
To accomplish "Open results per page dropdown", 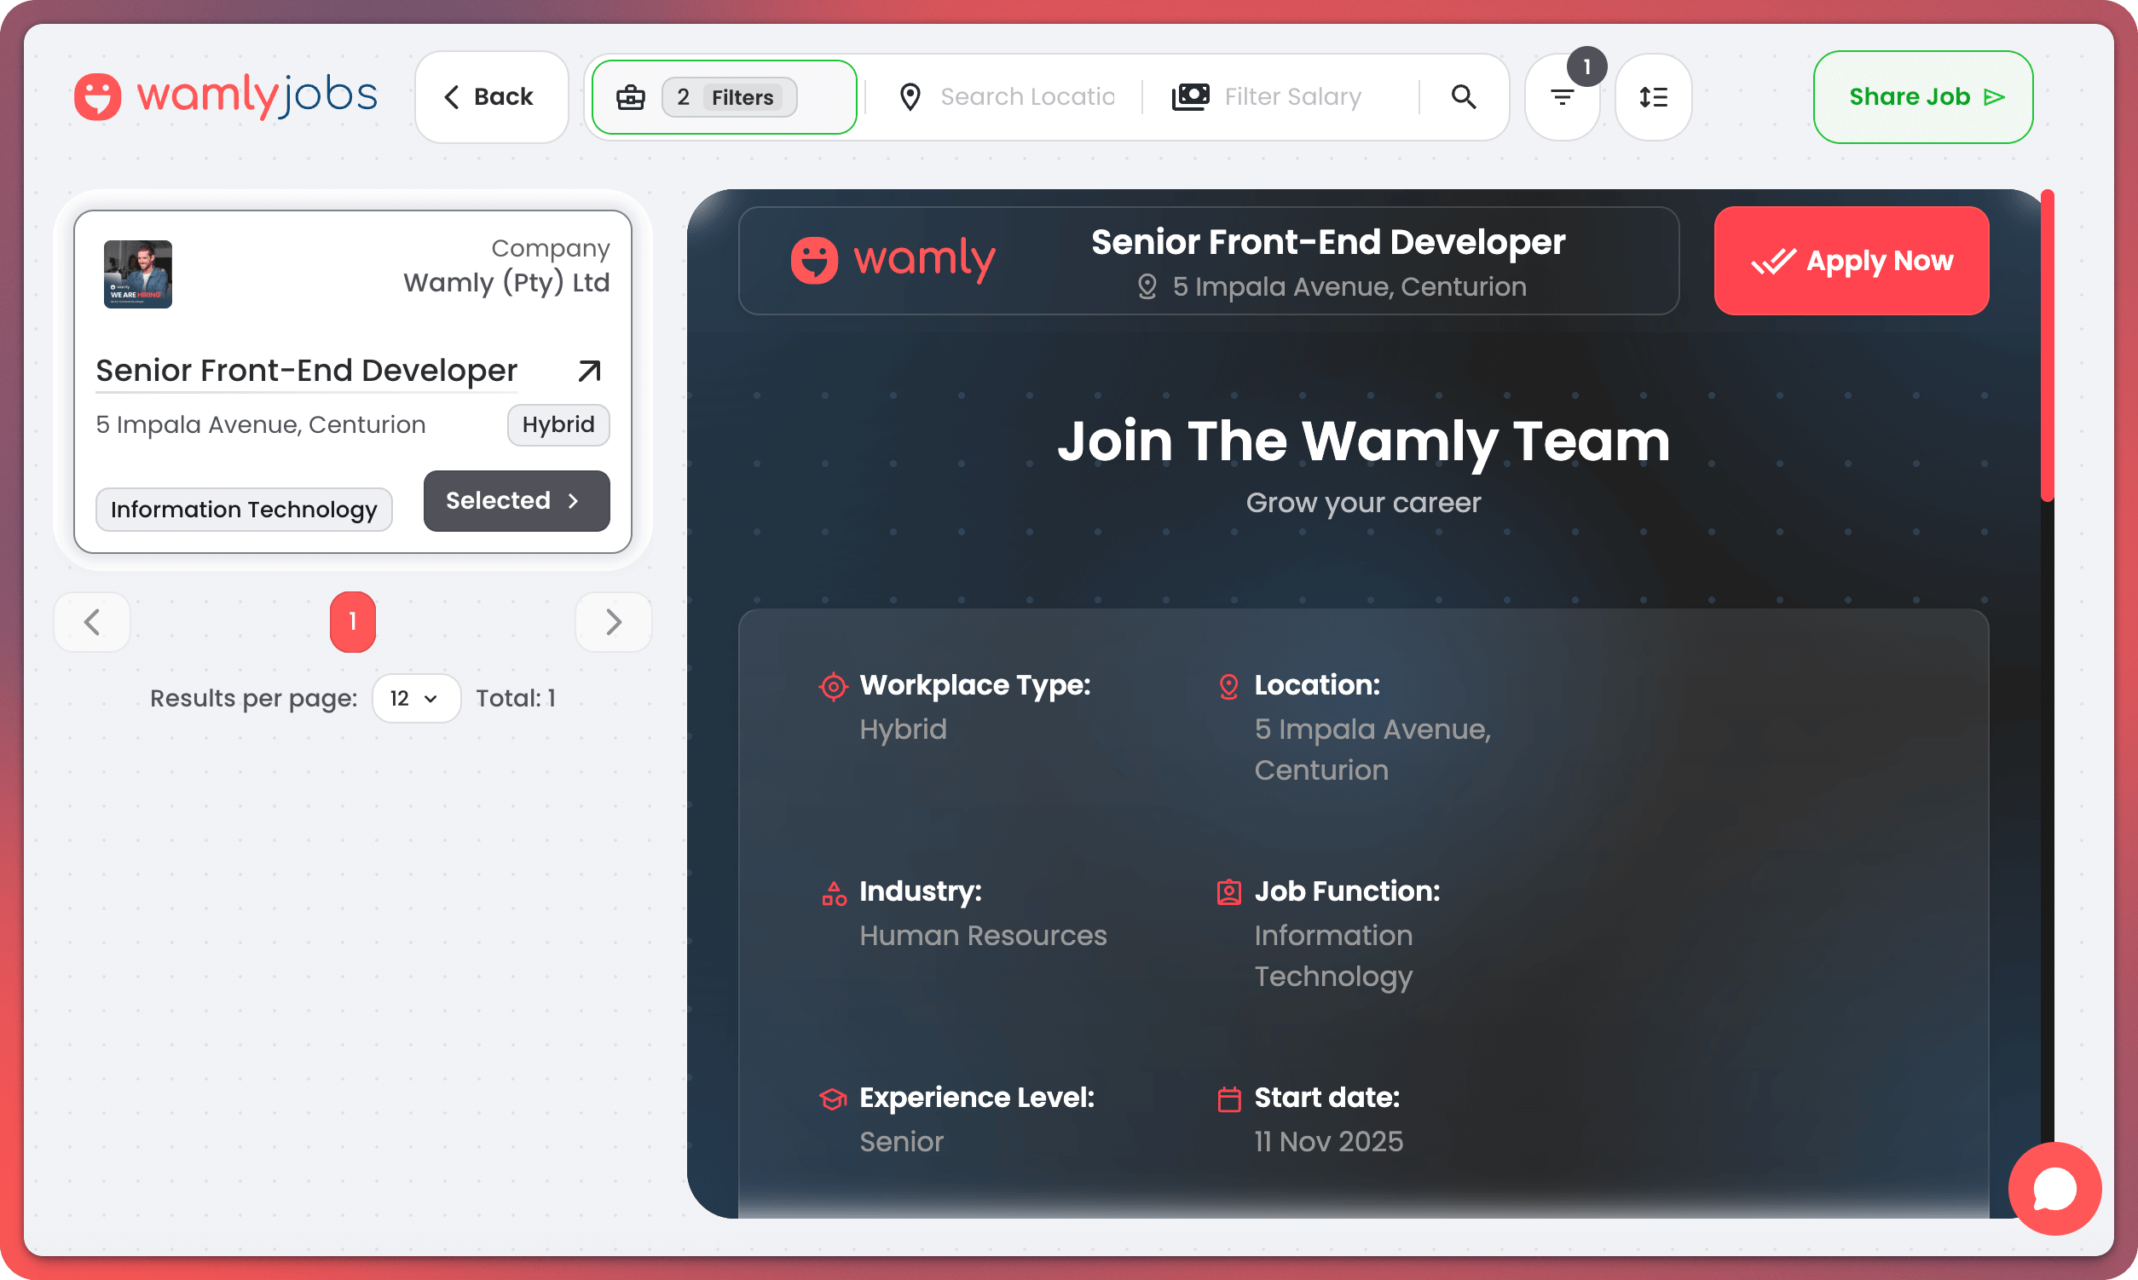I will pos(415,698).
